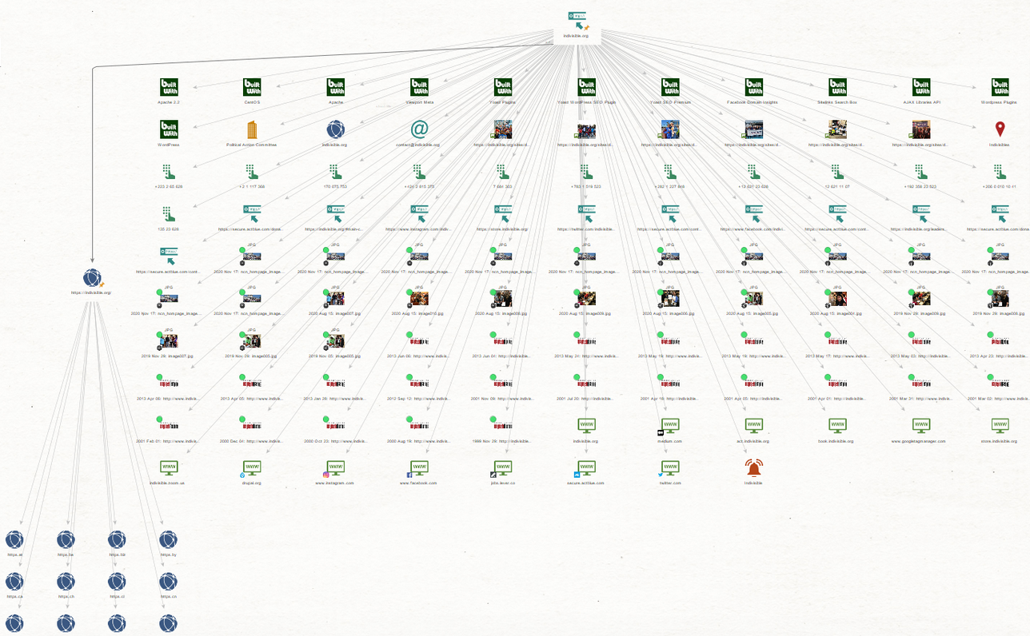Select the act.indivisible.org website node

pyautogui.click(x=753, y=426)
